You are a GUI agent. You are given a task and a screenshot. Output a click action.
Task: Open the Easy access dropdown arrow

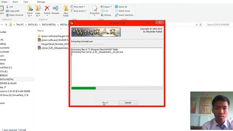(86, 11)
